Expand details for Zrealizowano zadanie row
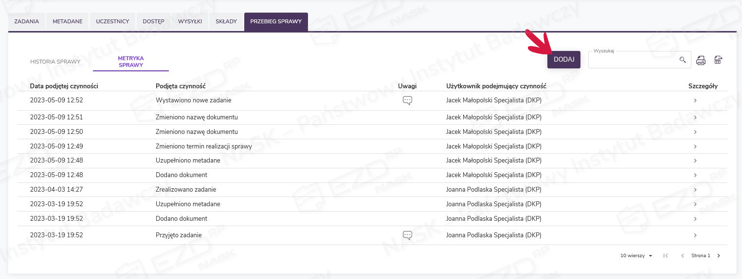Screen dimensions: 742x279 pyautogui.click(x=695, y=190)
